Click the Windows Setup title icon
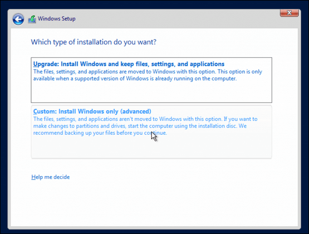 32,19
